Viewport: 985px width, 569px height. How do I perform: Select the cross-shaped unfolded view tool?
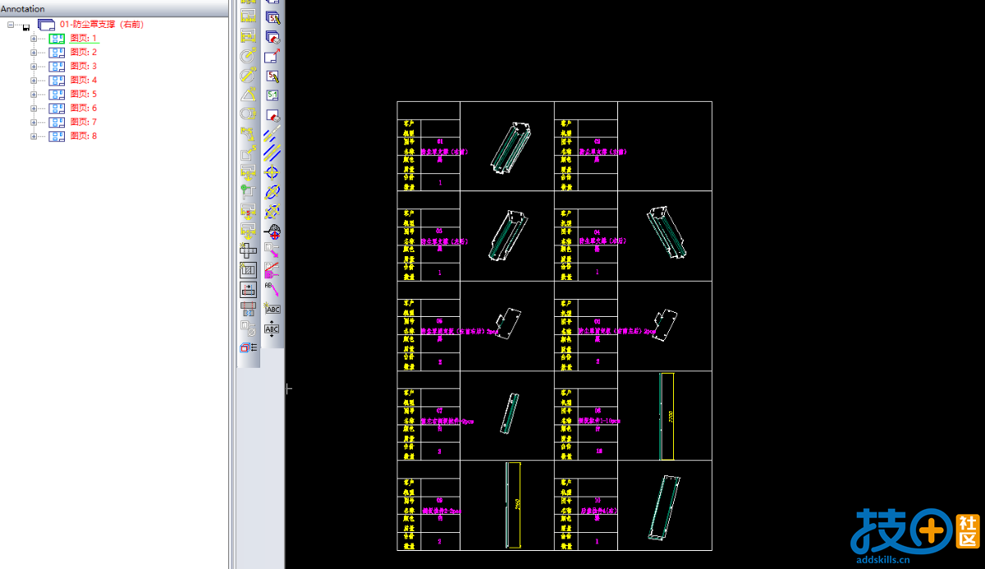coord(248,250)
